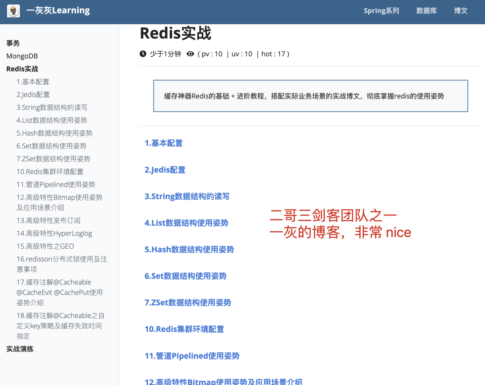485x385 pixels.
Task: Select 实战演练 in the sidebar
Action: (x=20, y=349)
